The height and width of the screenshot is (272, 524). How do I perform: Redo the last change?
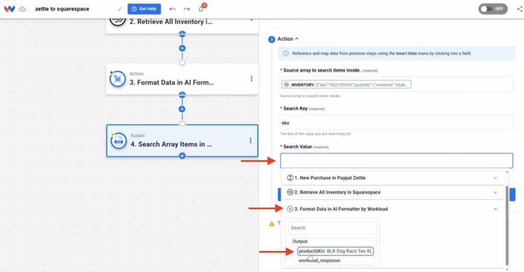click(x=187, y=9)
